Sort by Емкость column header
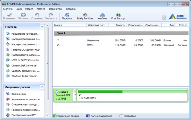The height and width of the screenshot is (120, 191). pyautogui.click(x=117, y=25)
